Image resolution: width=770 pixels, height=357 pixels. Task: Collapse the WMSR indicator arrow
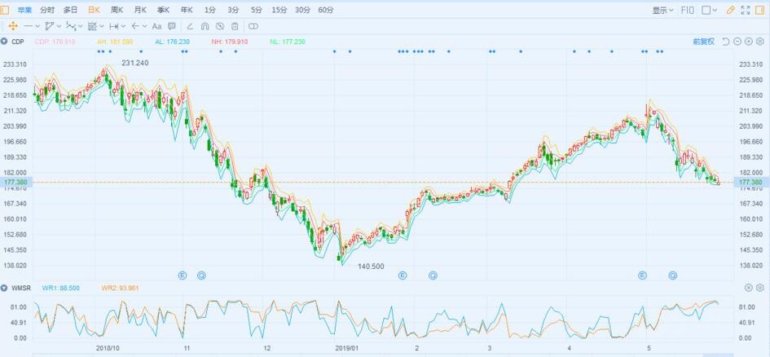coord(4,288)
